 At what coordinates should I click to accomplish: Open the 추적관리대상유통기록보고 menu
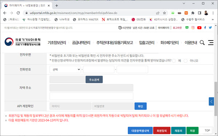pos(115,43)
